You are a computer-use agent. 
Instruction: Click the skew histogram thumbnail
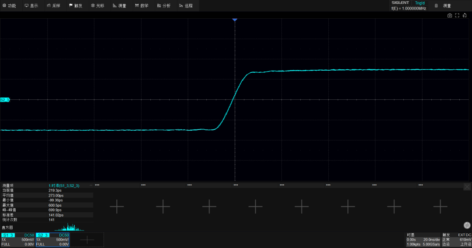(x=69, y=227)
